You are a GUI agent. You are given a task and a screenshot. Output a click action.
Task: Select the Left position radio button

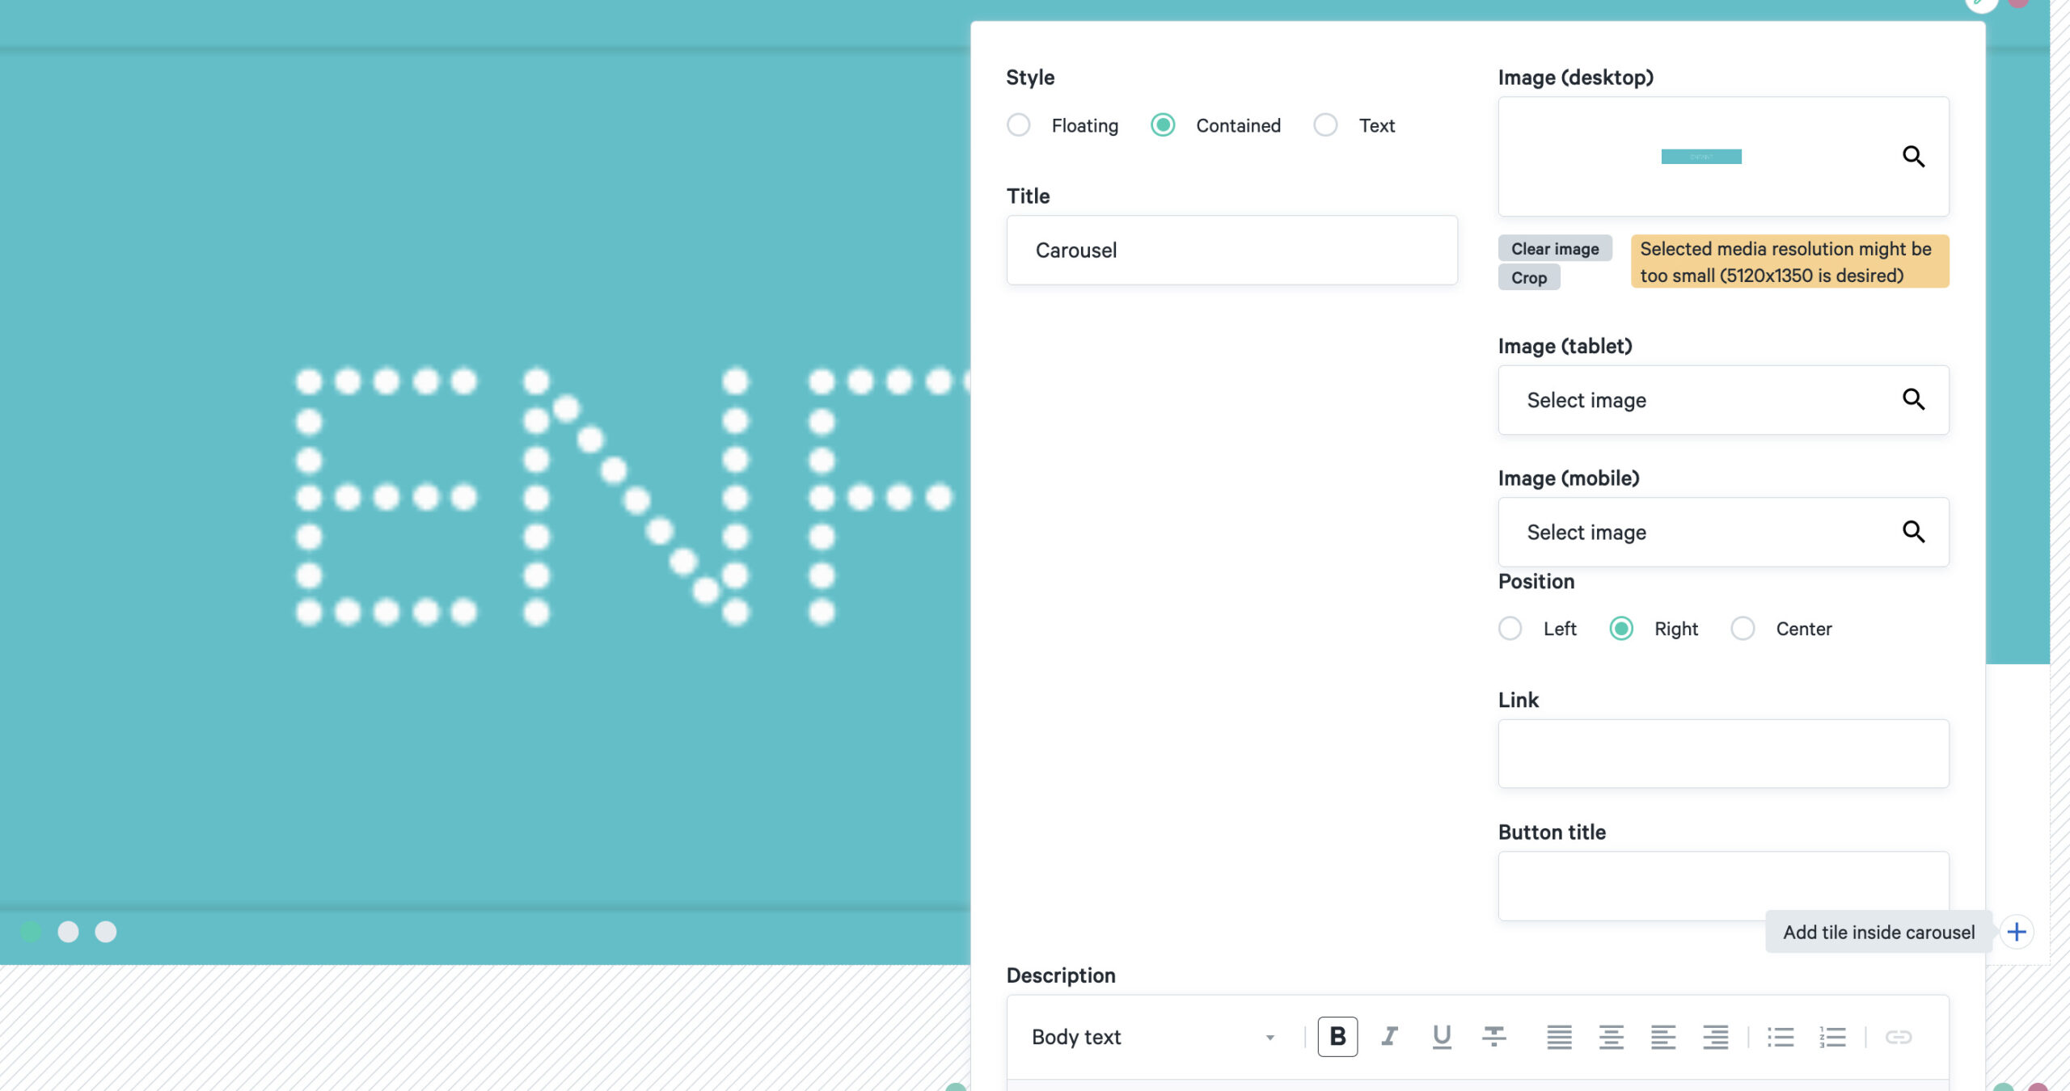(x=1510, y=628)
